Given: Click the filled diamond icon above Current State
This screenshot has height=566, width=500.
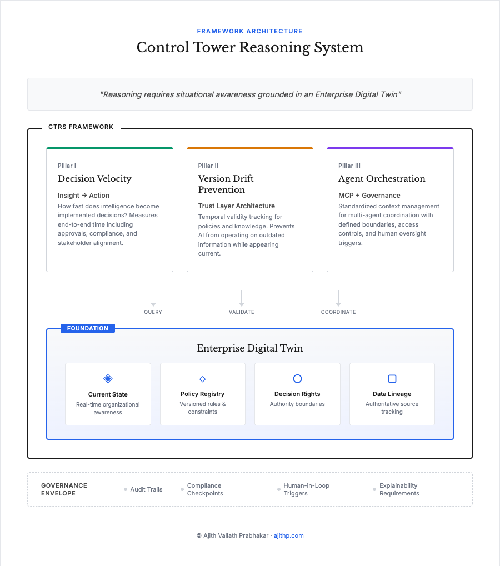Looking at the screenshot, I should pos(108,378).
